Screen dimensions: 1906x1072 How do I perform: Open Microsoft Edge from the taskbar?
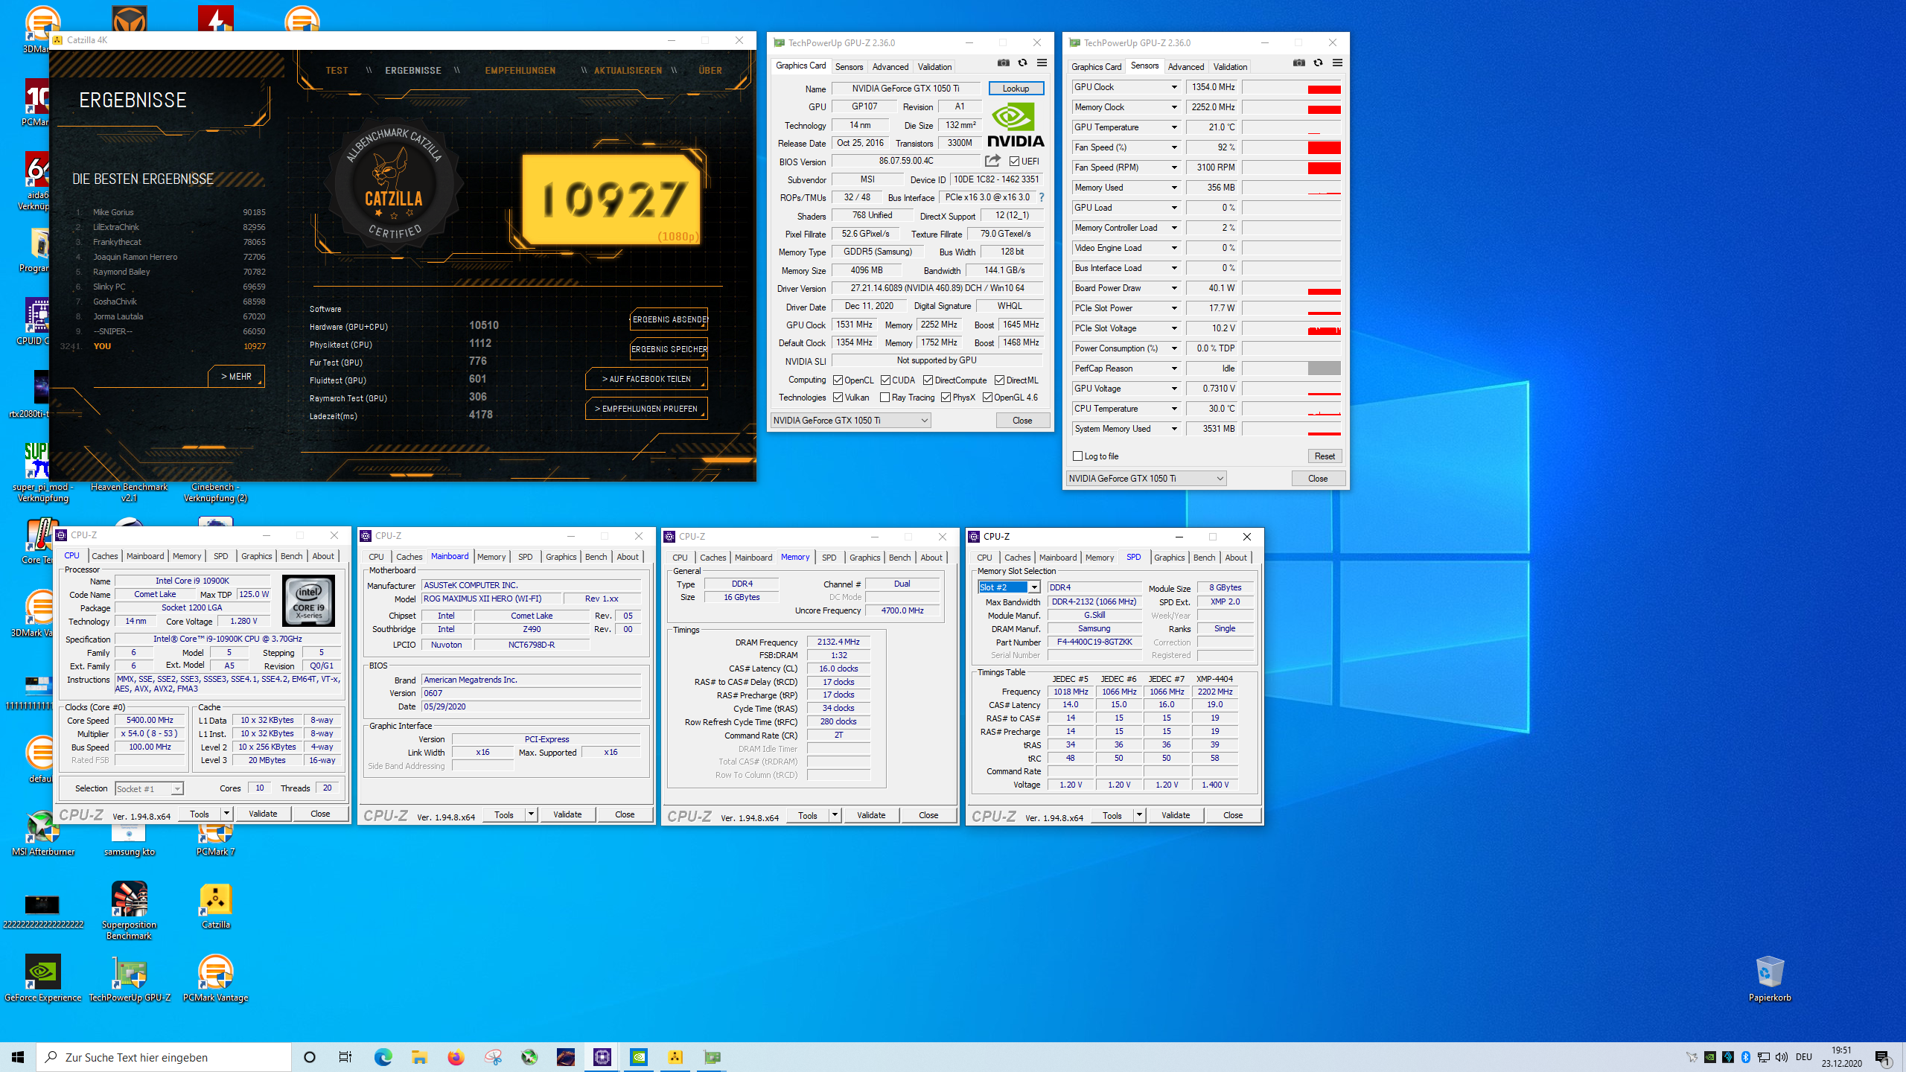coord(383,1057)
